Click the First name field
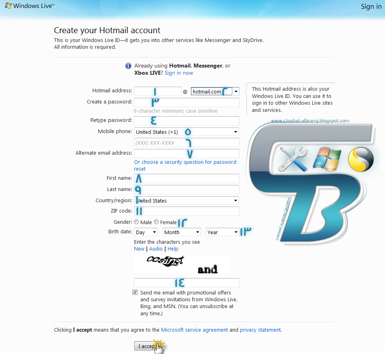Image resolution: width=385 pixels, height=354 pixels. [186, 178]
